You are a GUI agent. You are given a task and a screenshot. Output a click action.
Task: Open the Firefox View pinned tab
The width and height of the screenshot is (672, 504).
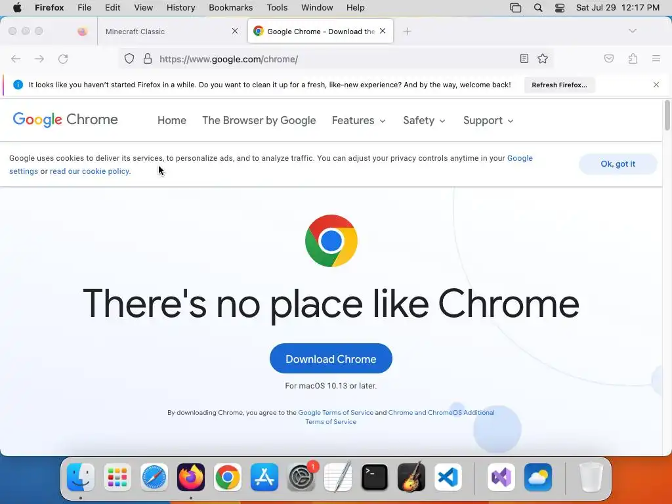click(83, 31)
